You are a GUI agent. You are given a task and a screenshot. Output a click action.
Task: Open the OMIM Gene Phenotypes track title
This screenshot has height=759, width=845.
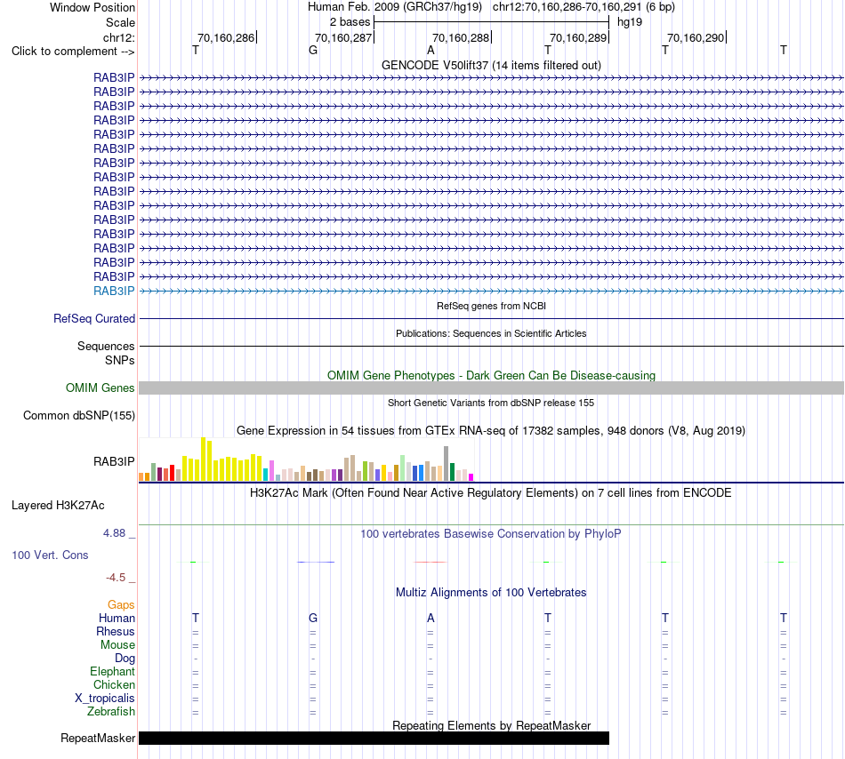[x=491, y=375]
